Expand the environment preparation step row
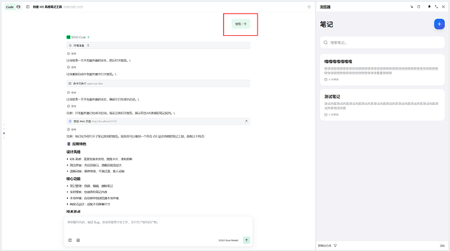Screen dimensions: 450x251 click(x=158, y=46)
